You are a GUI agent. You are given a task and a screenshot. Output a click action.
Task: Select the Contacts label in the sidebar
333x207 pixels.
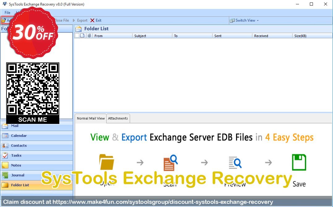coord(19,146)
